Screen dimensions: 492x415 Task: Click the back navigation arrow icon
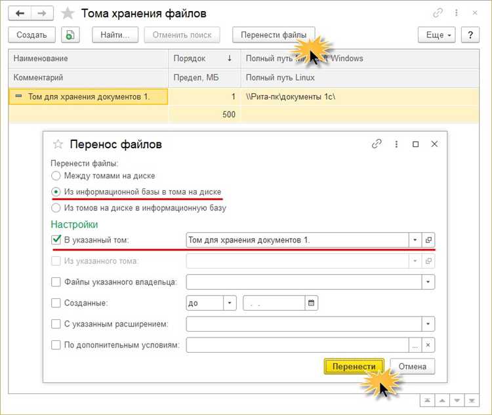20,13
